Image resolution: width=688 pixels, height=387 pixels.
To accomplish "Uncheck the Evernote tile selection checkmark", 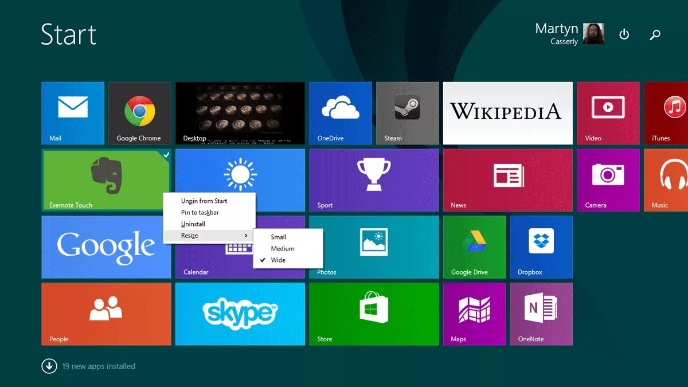I will click(x=166, y=155).
